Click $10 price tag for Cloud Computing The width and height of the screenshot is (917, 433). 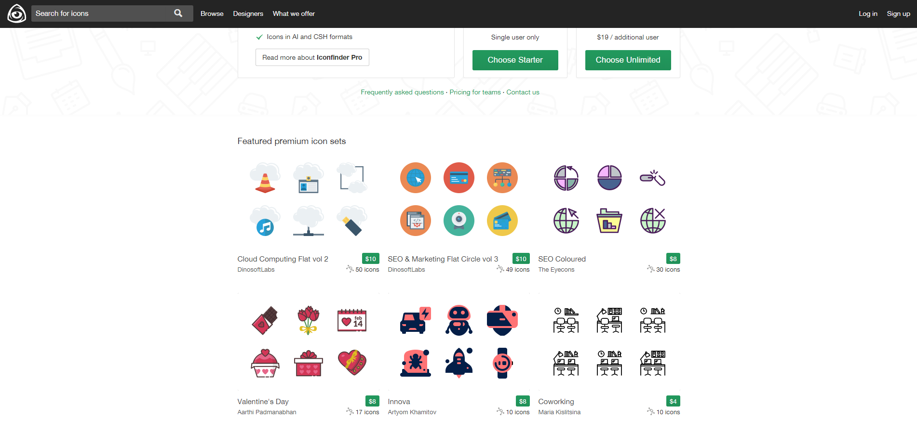click(370, 259)
